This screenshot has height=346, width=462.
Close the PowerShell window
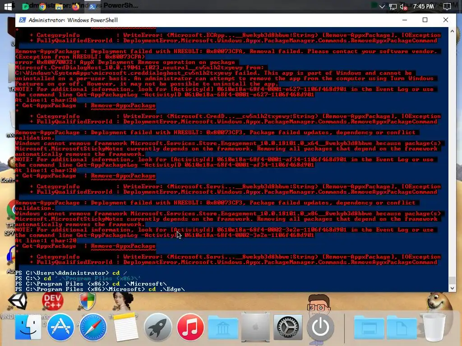(445, 20)
